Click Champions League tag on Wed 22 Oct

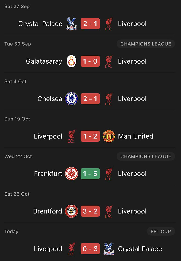click(x=146, y=156)
